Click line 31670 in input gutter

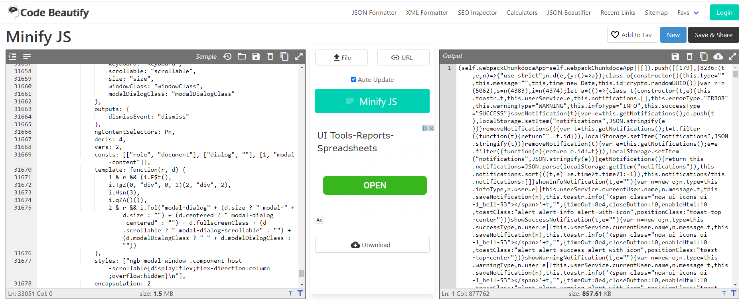[x=22, y=170]
